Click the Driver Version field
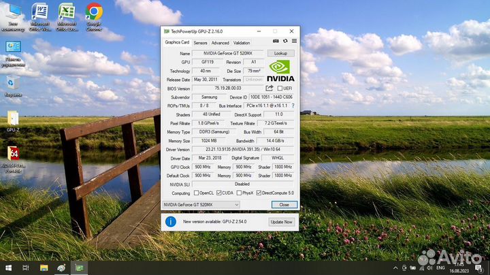Screen dimensions: 490x275 click(x=243, y=149)
